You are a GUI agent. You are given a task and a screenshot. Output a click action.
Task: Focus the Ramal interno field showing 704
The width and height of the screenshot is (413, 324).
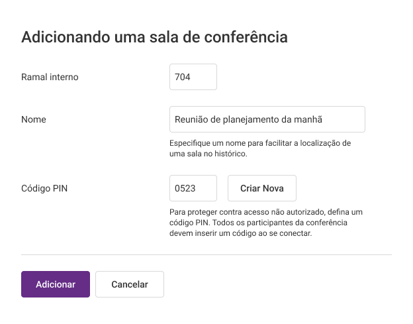coord(193,77)
